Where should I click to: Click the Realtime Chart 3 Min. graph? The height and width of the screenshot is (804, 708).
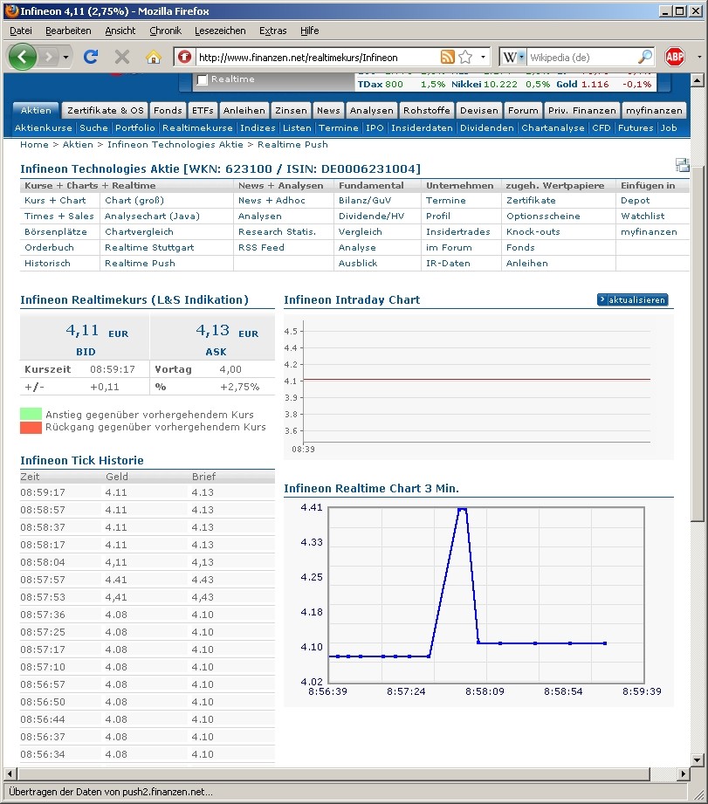478,602
